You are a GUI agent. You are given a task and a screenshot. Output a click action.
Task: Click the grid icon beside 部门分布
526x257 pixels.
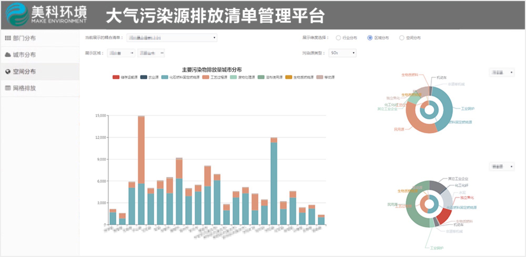click(8, 38)
